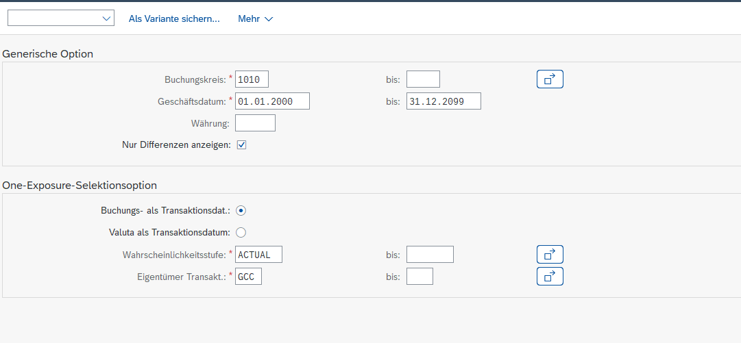This screenshot has height=343, width=741.
Task: Click the empty Währung input field
Action: click(x=255, y=123)
